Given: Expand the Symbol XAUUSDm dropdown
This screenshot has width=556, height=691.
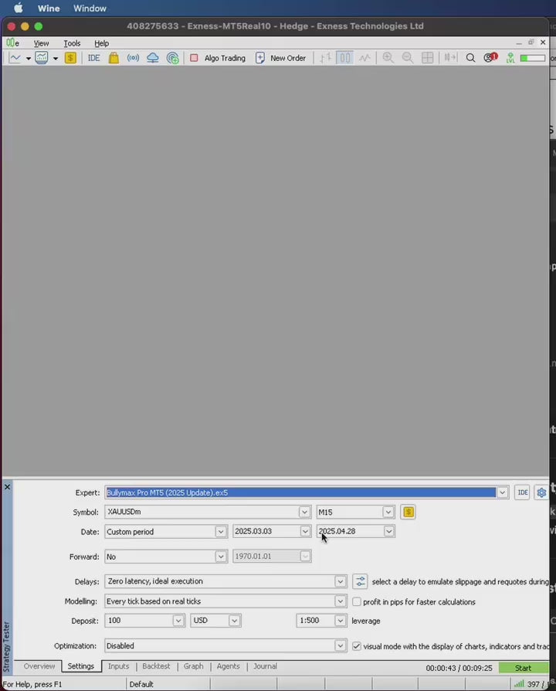Looking at the screenshot, I should click(304, 512).
